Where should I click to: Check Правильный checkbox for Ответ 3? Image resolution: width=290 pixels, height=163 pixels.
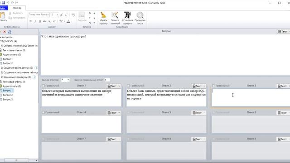tap(213, 86)
